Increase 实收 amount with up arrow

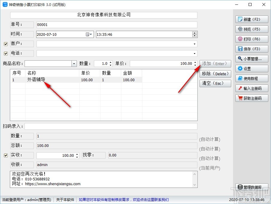77,154
